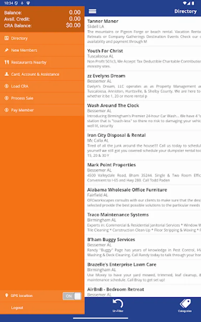The image size is (201, 322).
Task: Open Brazelle's Enterprise Lawn Care listing
Action: [x=143, y=272]
